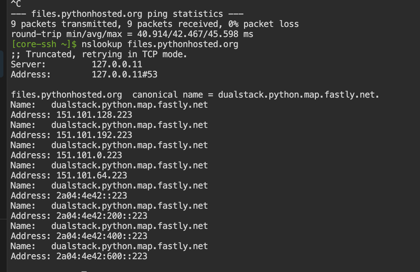This screenshot has height=272, width=420.
Task: Click the ping statistics header line
Action: (127, 14)
